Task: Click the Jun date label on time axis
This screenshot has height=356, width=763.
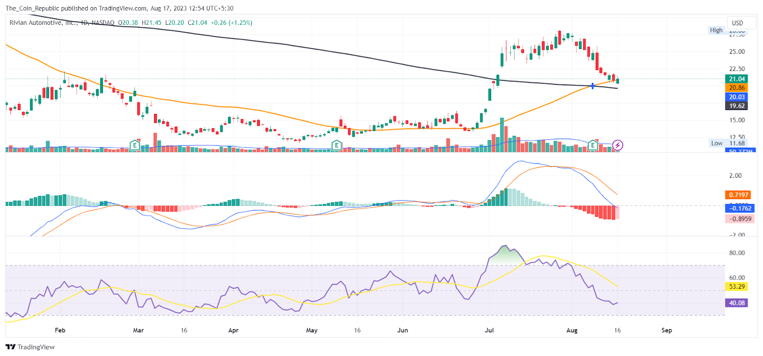Action: tap(403, 330)
